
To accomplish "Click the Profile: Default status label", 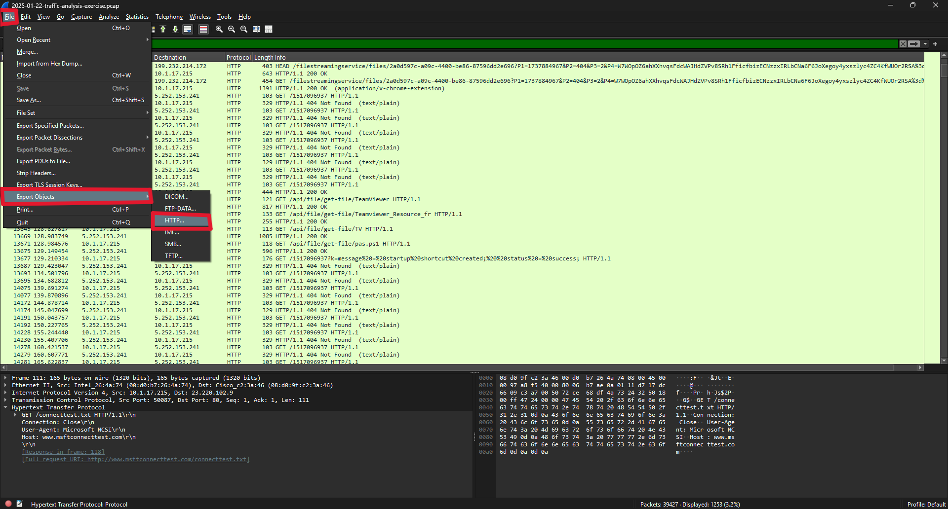I will (x=926, y=504).
